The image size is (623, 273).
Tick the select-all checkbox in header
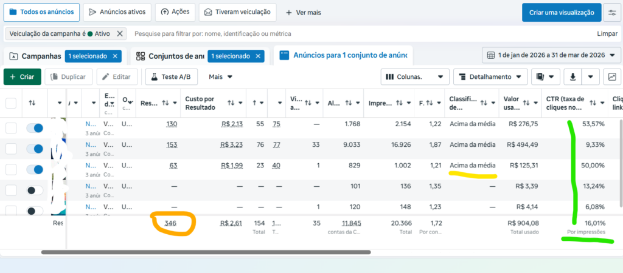click(11, 103)
